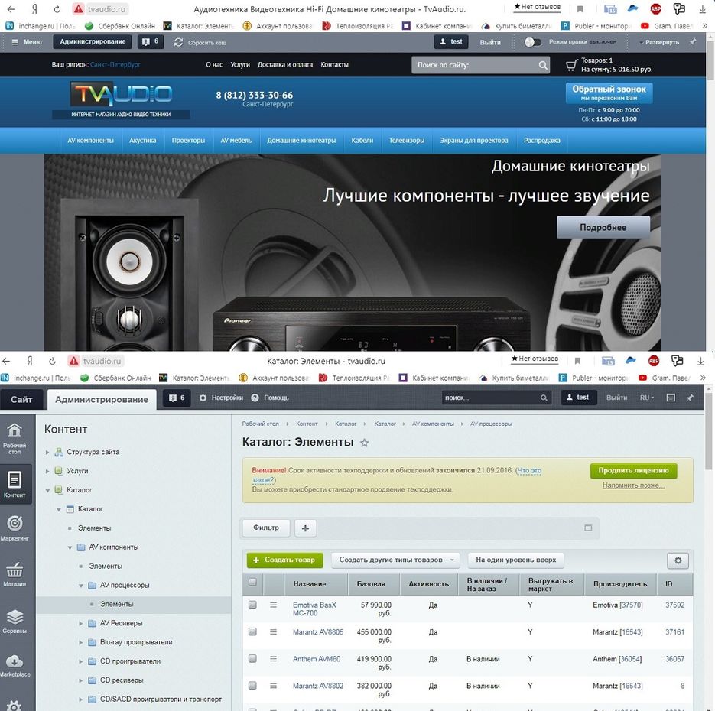The image size is (715, 711).
Task: Open the shopping cart icon on site header
Action: pyautogui.click(x=571, y=65)
